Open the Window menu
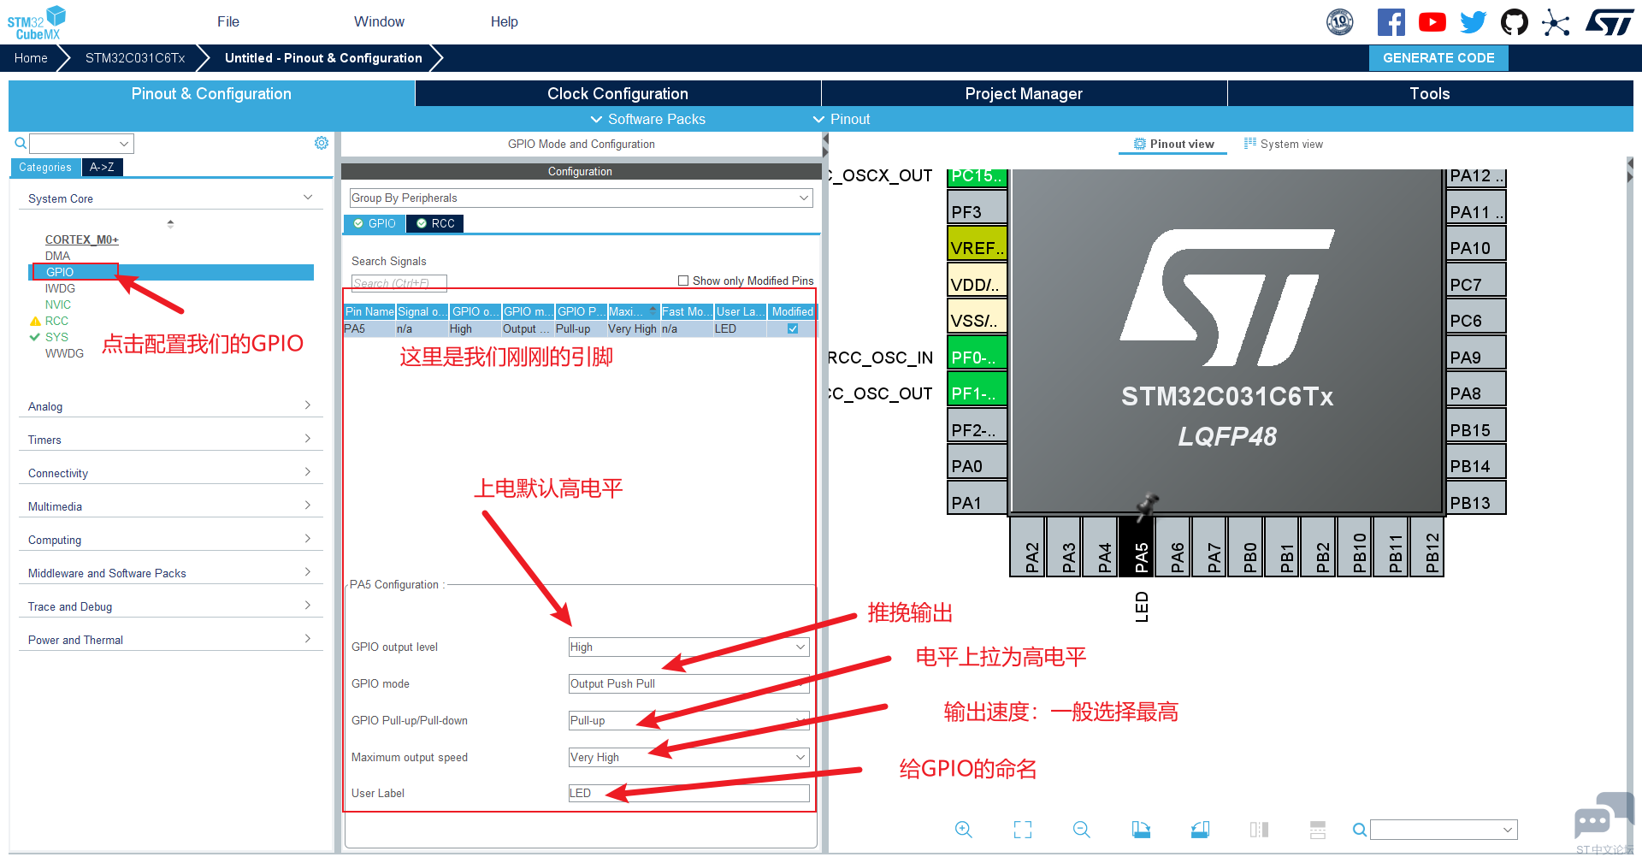1642x863 pixels. coord(380,22)
